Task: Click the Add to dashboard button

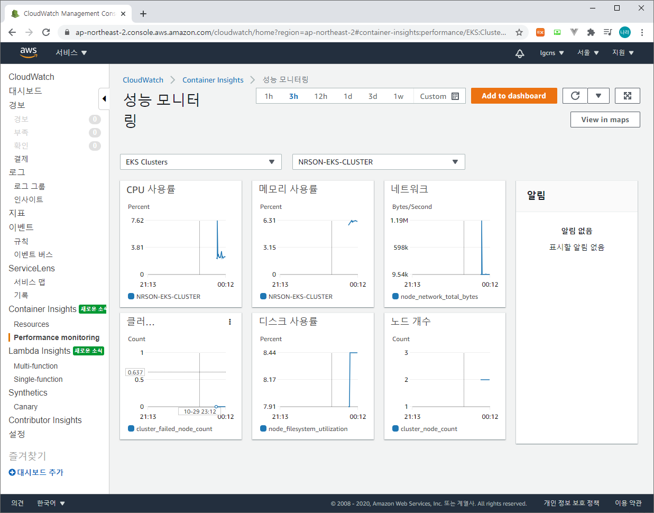Action: pos(514,96)
